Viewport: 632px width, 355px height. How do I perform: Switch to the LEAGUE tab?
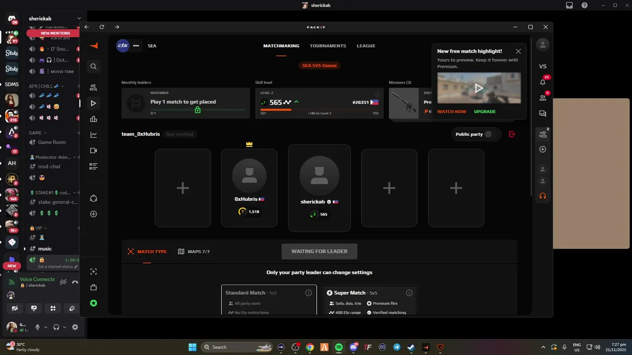pos(366,46)
